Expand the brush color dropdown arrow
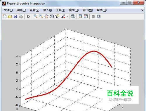The image size is (146, 111). (x=67, y=16)
